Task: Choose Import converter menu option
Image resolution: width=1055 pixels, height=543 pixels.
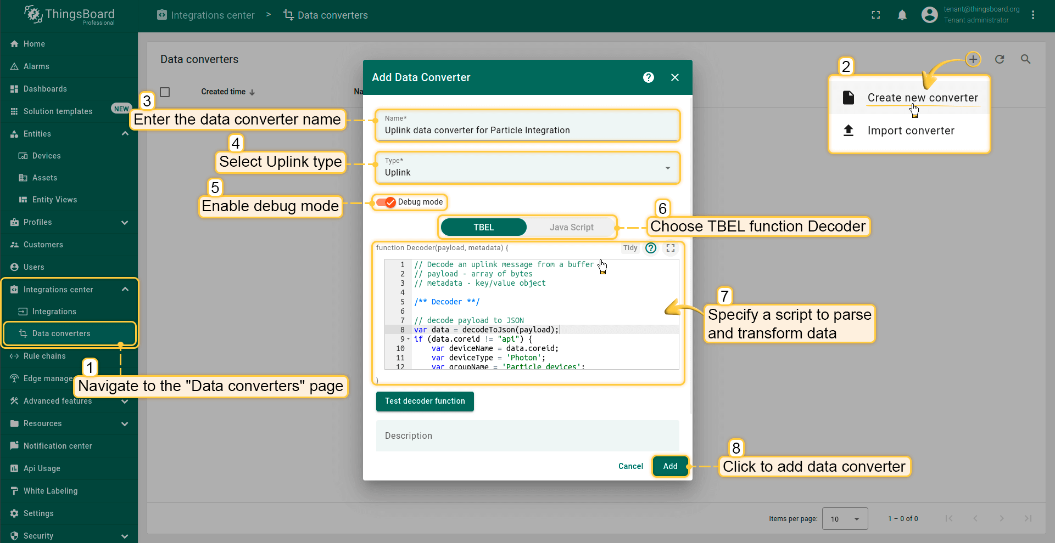Action: click(x=911, y=131)
